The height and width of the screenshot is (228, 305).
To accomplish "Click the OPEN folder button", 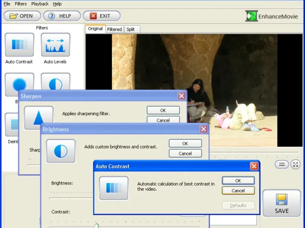I will pos(22,16).
